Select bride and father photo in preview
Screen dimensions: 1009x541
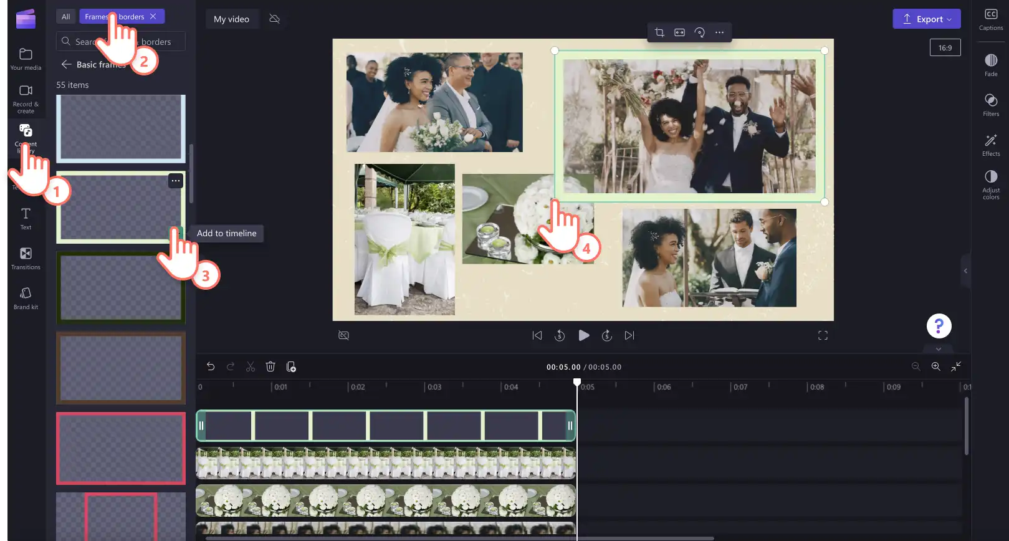[434, 102]
